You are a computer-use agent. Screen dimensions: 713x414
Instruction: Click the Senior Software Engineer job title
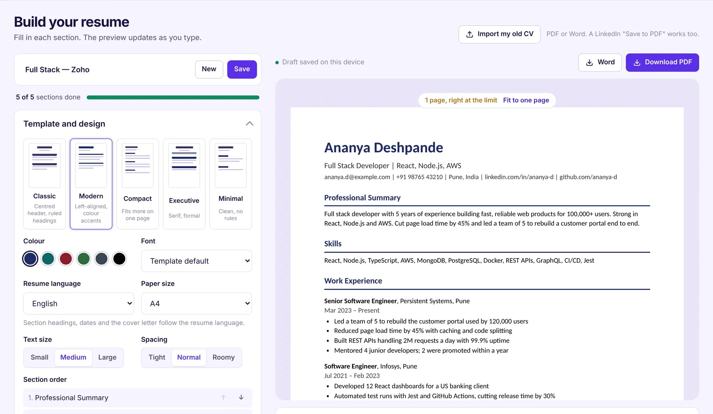click(360, 301)
